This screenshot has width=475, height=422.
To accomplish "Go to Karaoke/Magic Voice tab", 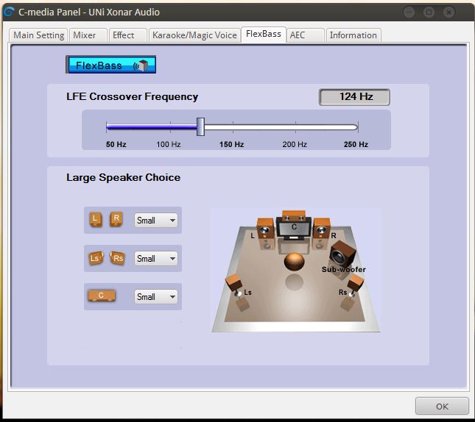I will [194, 35].
